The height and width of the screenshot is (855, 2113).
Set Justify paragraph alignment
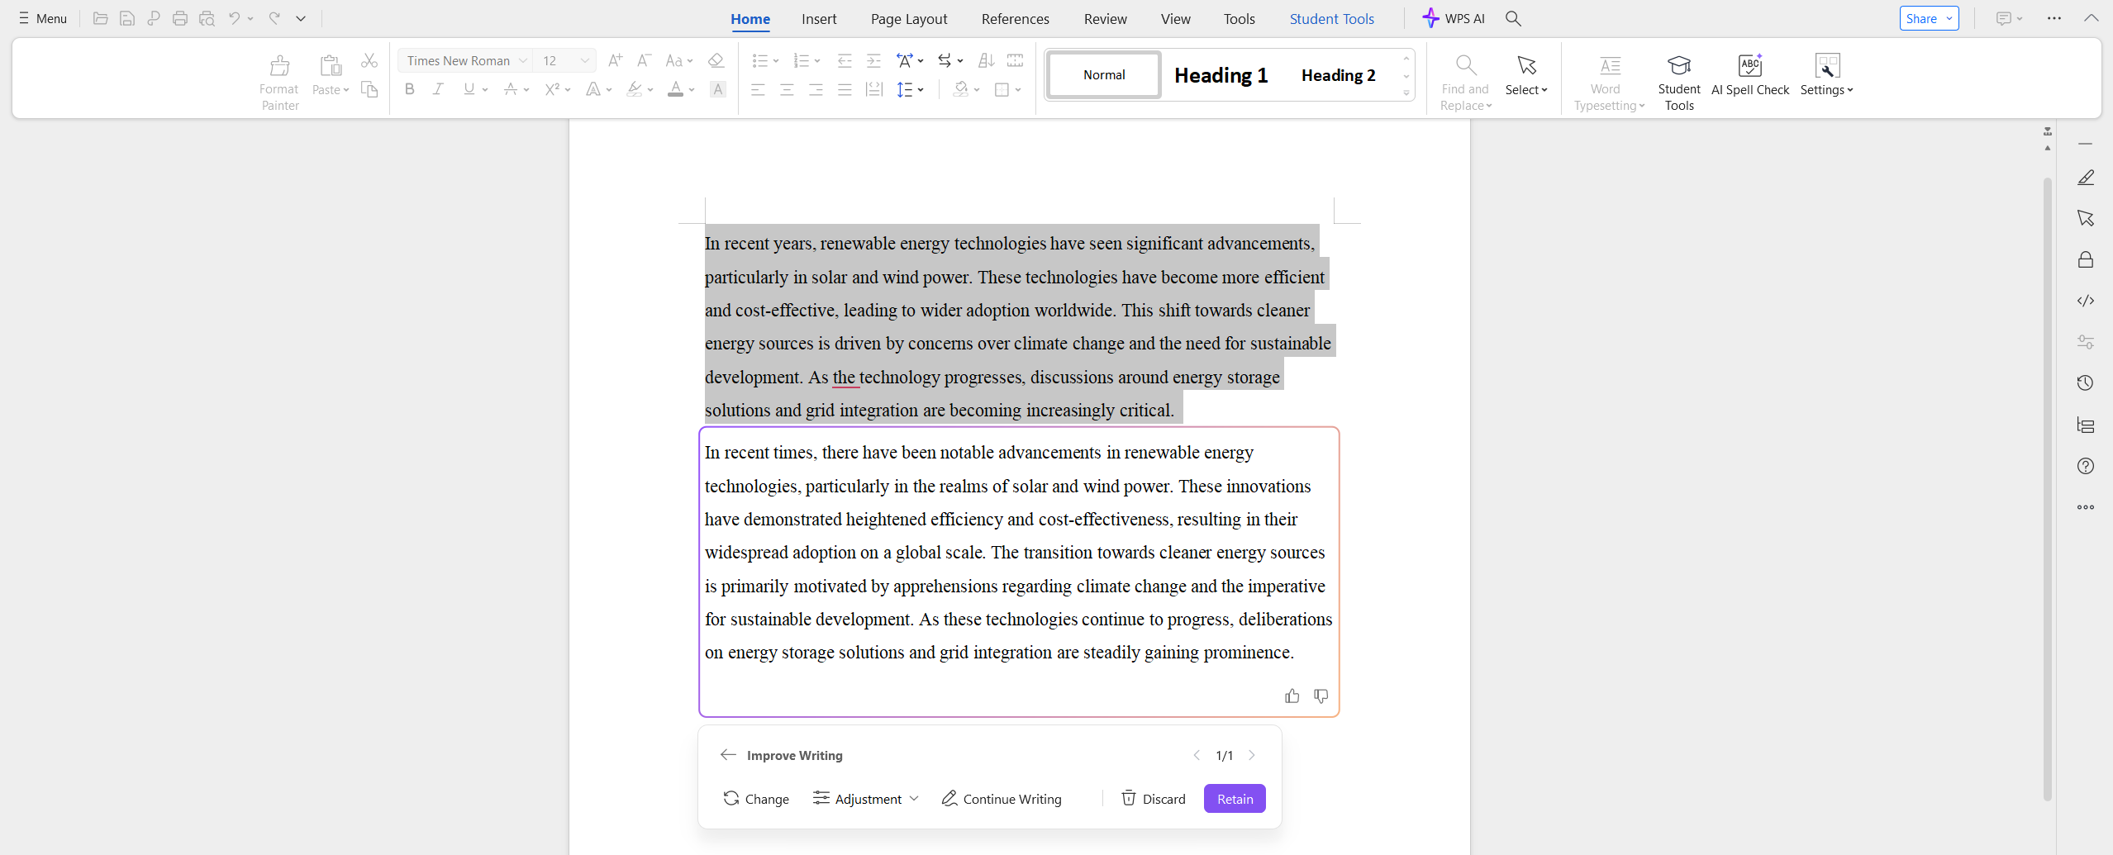pos(845,89)
